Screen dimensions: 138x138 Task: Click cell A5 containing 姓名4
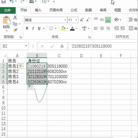click(x=17, y=82)
